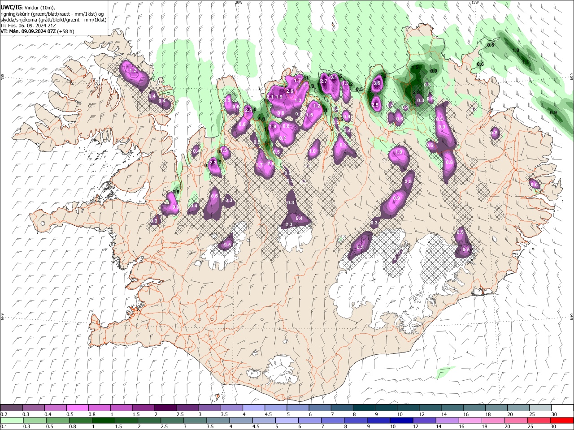Select the light pink rain-legend swatch at 16
The width and height of the screenshot is (574, 430).
click(470, 420)
